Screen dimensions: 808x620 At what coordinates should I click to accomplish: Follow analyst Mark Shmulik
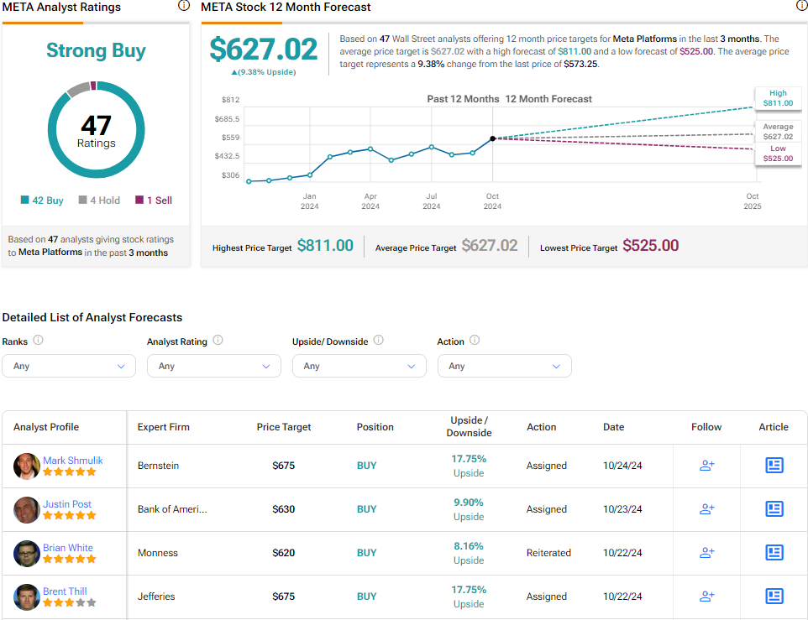(x=706, y=466)
